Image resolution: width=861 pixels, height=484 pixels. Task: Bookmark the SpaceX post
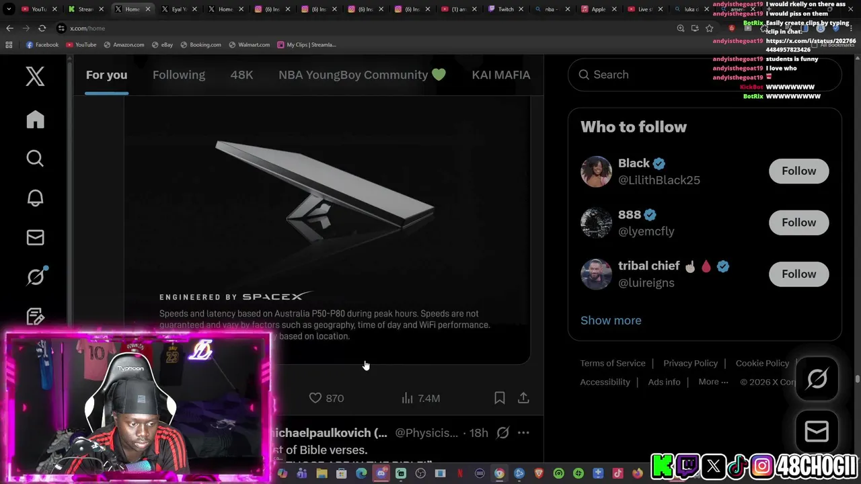[x=499, y=398]
